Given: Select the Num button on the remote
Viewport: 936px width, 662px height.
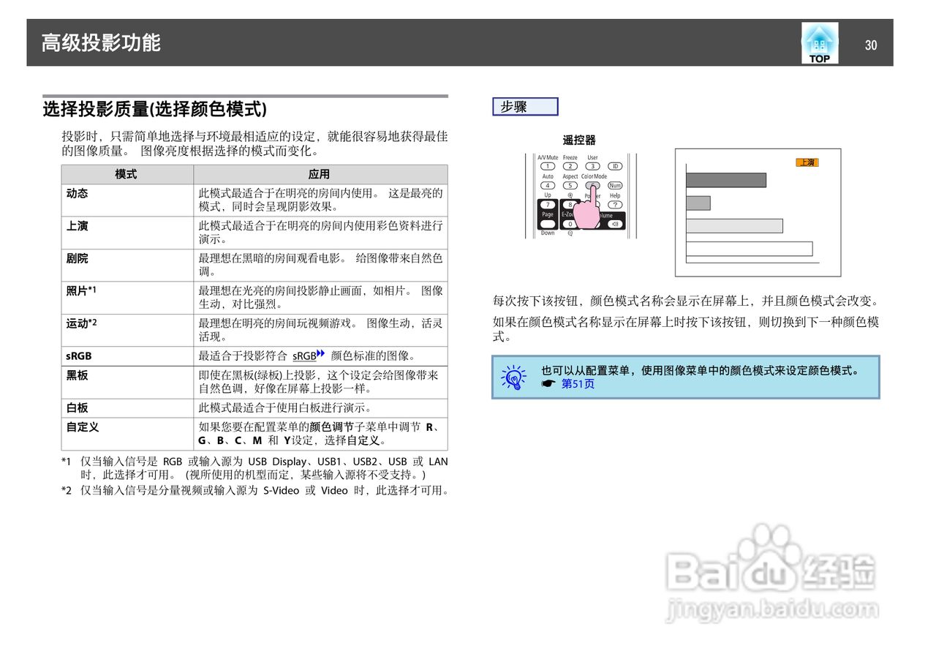Looking at the screenshot, I should (615, 185).
